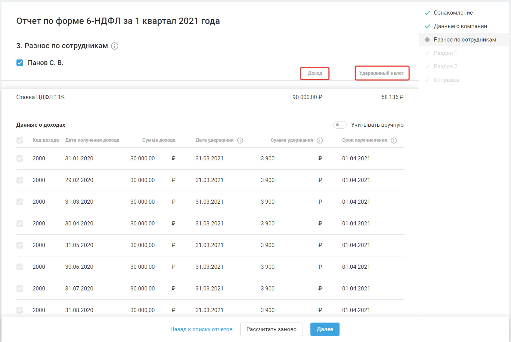Image resolution: width=511 pixels, height=342 pixels.
Task: Toggle the select-all checkbox in income table header
Action: coord(20,140)
